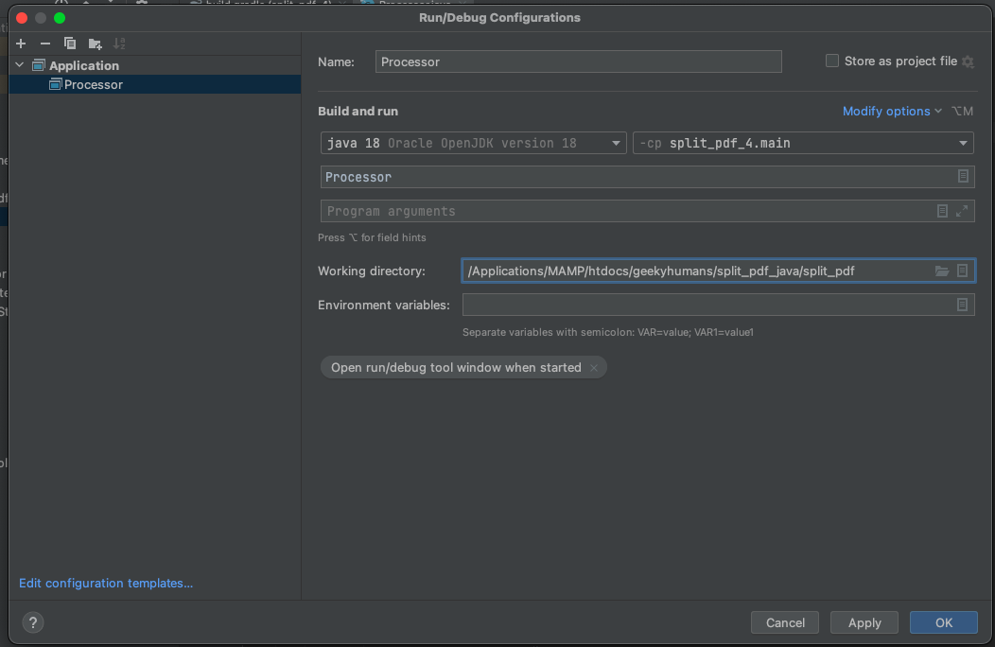Browse for a working directory folder

[x=942, y=271]
